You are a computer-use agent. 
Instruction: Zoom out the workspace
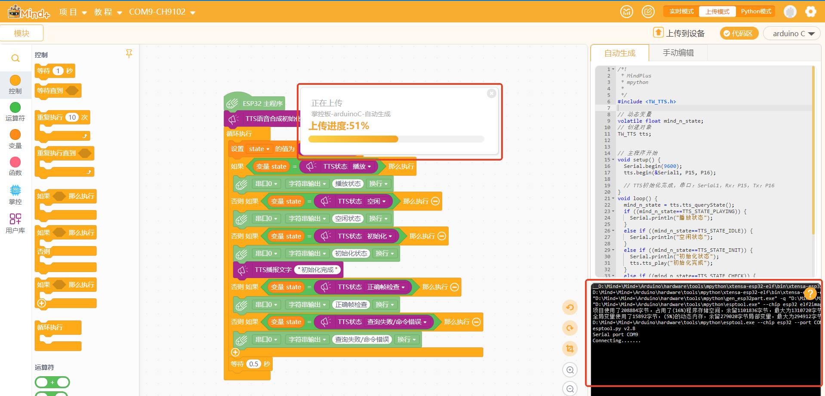click(x=570, y=389)
